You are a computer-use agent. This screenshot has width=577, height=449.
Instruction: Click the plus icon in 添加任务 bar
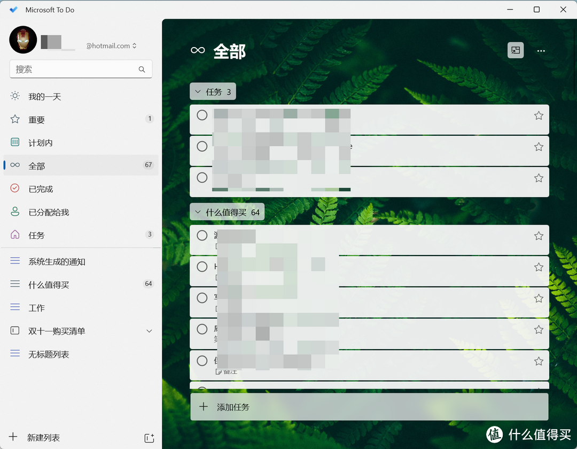tap(204, 407)
